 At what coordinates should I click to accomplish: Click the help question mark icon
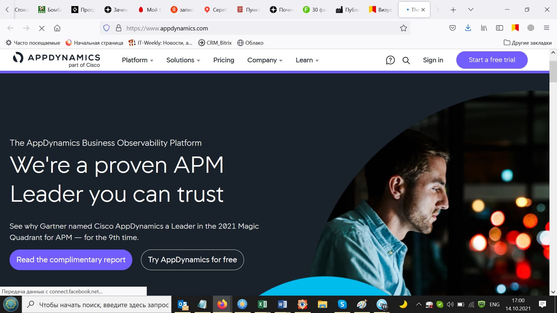pyautogui.click(x=390, y=60)
